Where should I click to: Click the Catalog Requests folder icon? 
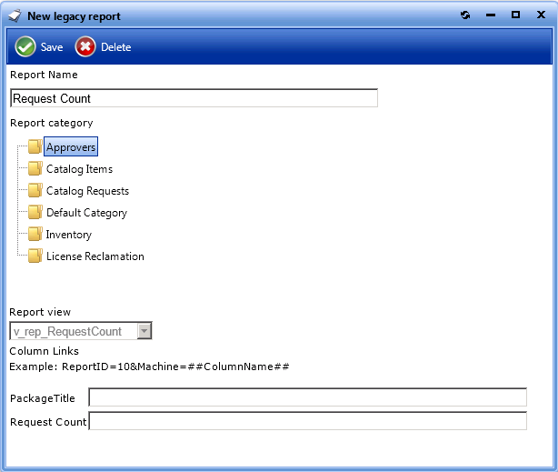(x=35, y=190)
